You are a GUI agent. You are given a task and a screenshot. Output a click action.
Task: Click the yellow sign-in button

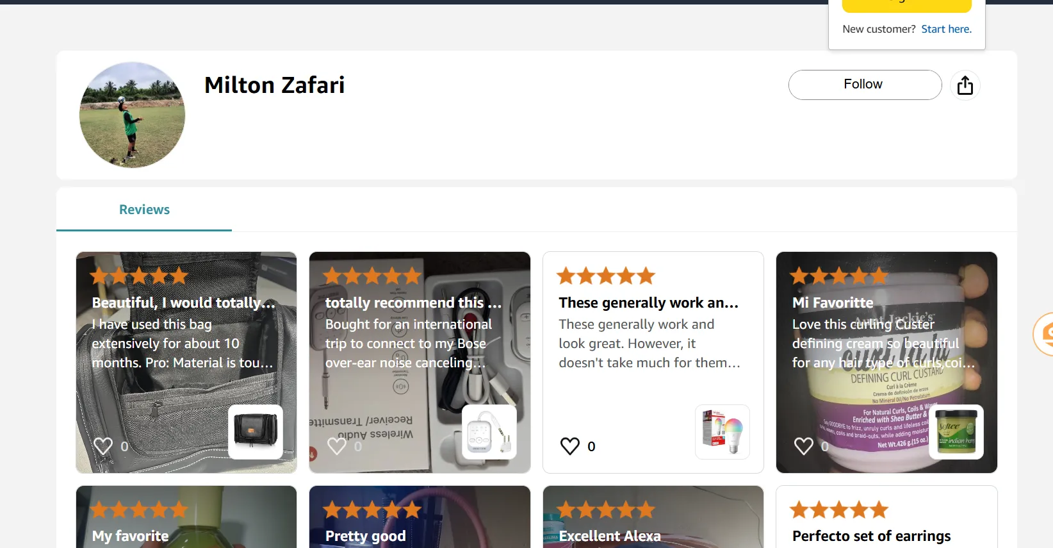click(906, 6)
